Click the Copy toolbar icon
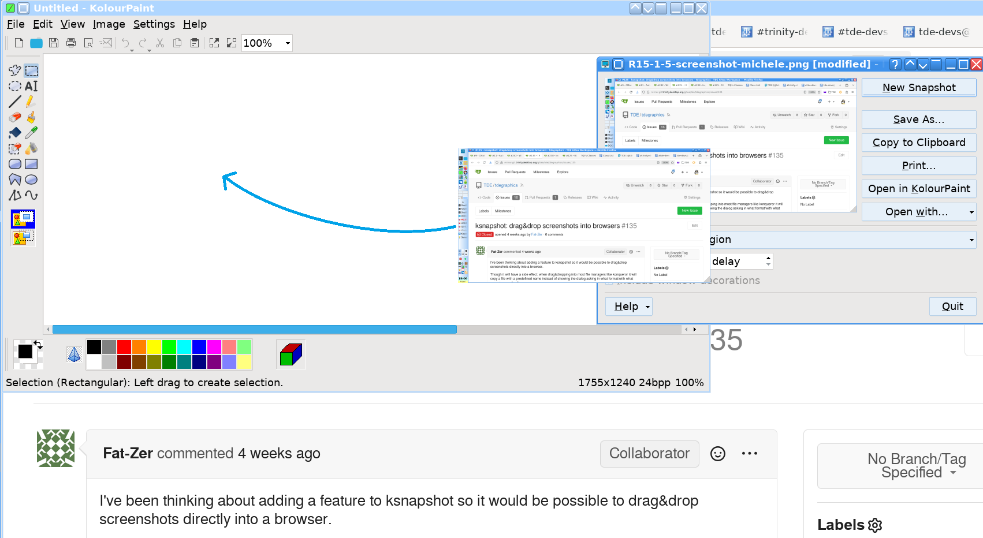983x538 pixels. point(177,43)
